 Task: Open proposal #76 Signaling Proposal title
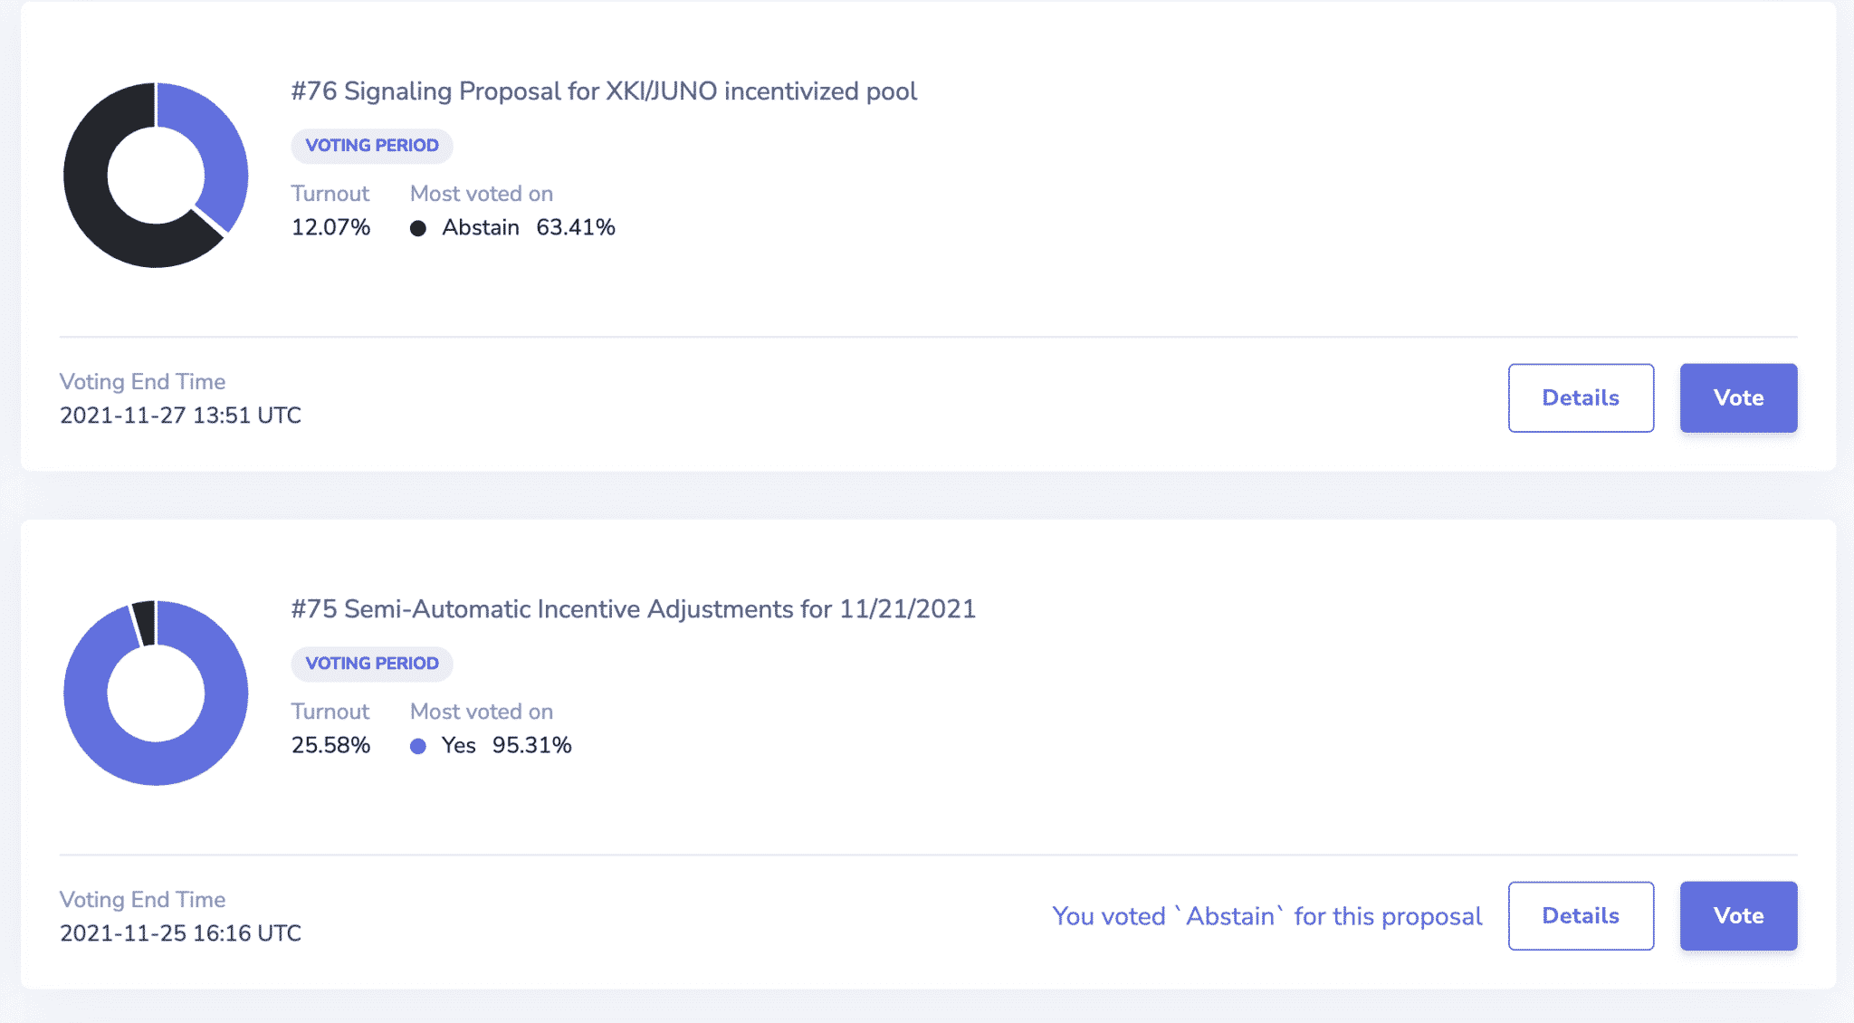[x=603, y=91]
